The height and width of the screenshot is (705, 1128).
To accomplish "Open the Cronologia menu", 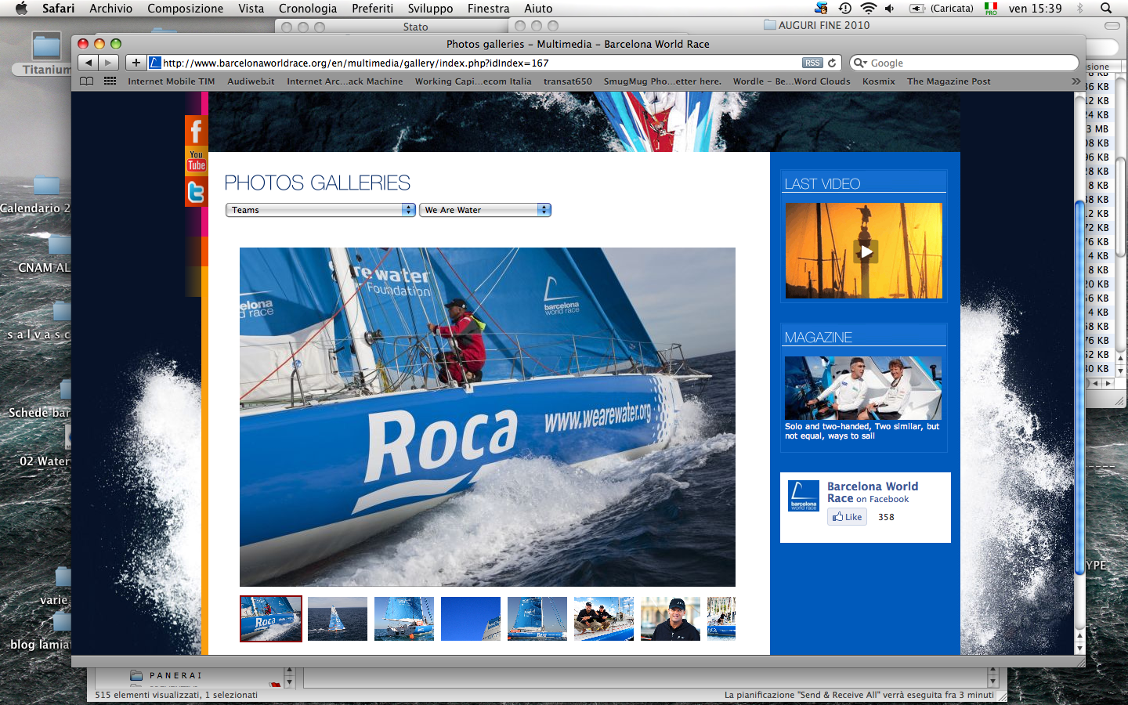I will [308, 8].
